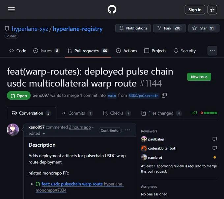Go to GitHub homepage via Octocat logo
The height and width of the screenshot is (199, 224).
tap(112, 10)
